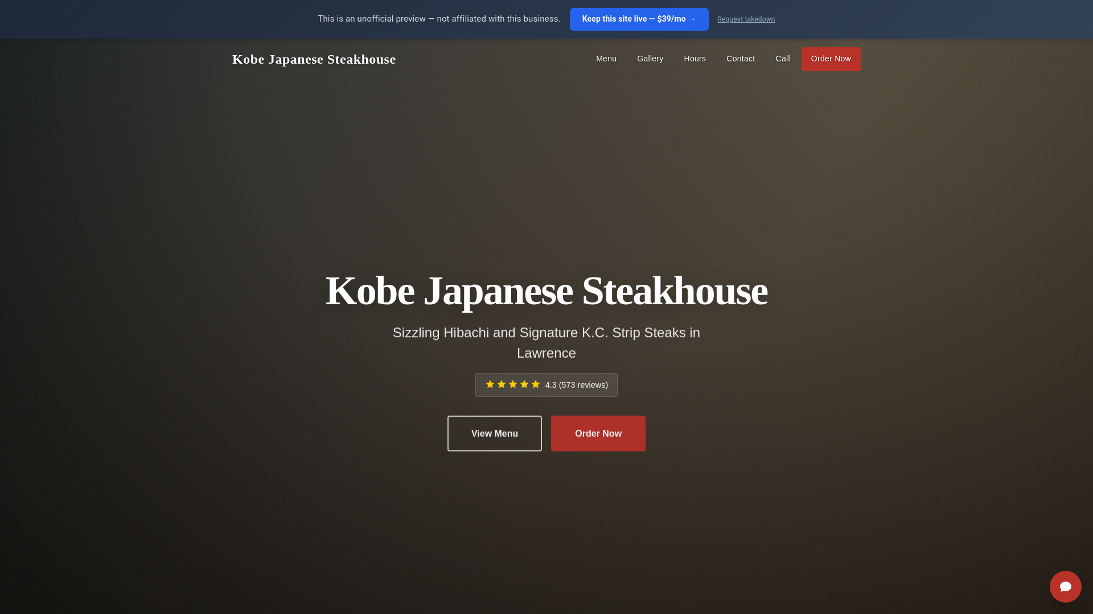Open the chat bubble widget
This screenshot has height=614, width=1093.
(x=1065, y=586)
